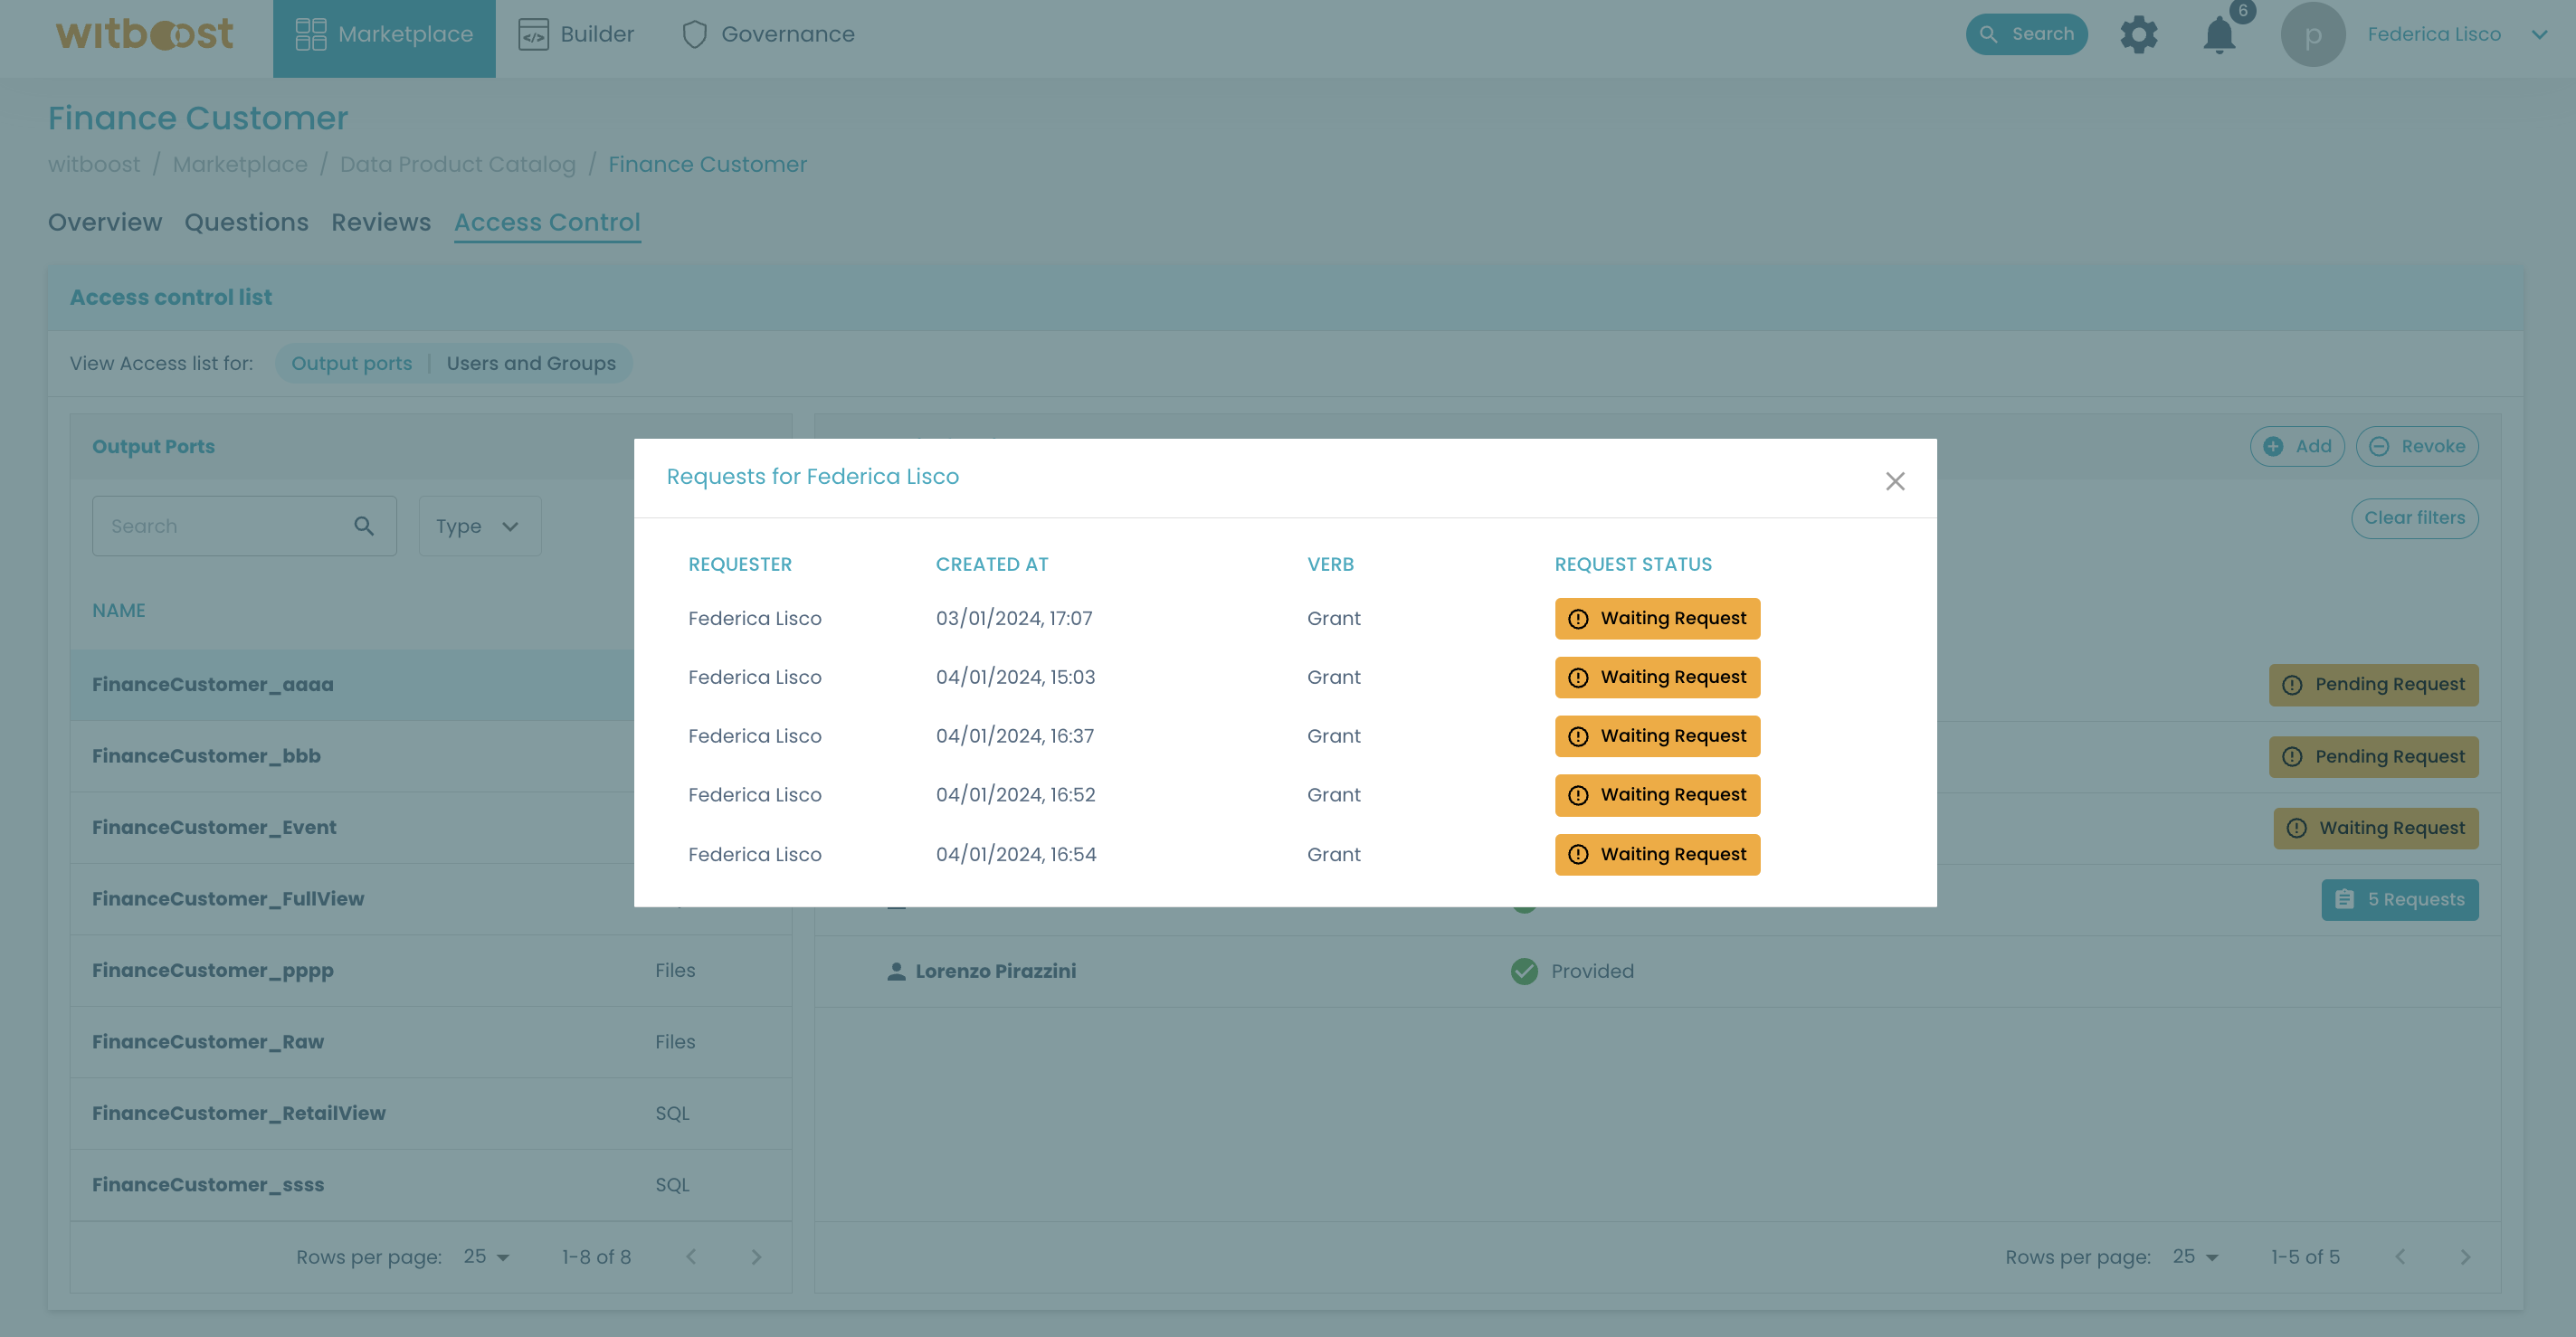Select the Access Control tab
The height and width of the screenshot is (1337, 2576).
point(547,223)
